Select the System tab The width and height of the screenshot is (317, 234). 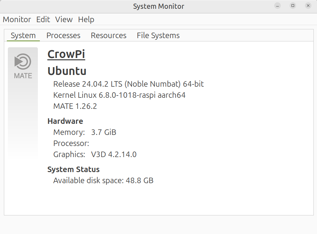coord(23,36)
